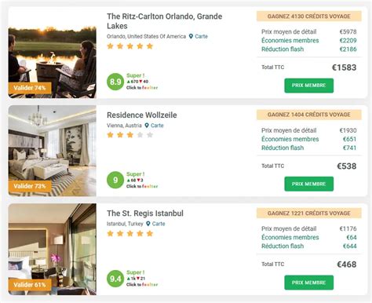The height and width of the screenshot is (303, 372).
Task: Click the 8.9 rating score circle
Action: [x=115, y=82]
